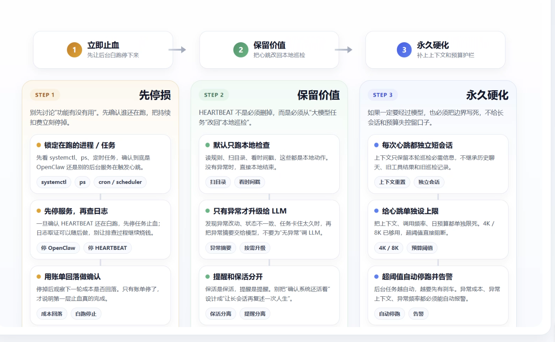Viewport: 555px width, 342px height.
Task: Click the STEP 3 badge
Action: coord(383,95)
